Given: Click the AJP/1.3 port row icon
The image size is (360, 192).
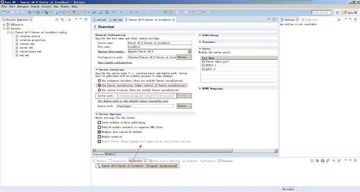Looking at the screenshot, I should (203, 69).
